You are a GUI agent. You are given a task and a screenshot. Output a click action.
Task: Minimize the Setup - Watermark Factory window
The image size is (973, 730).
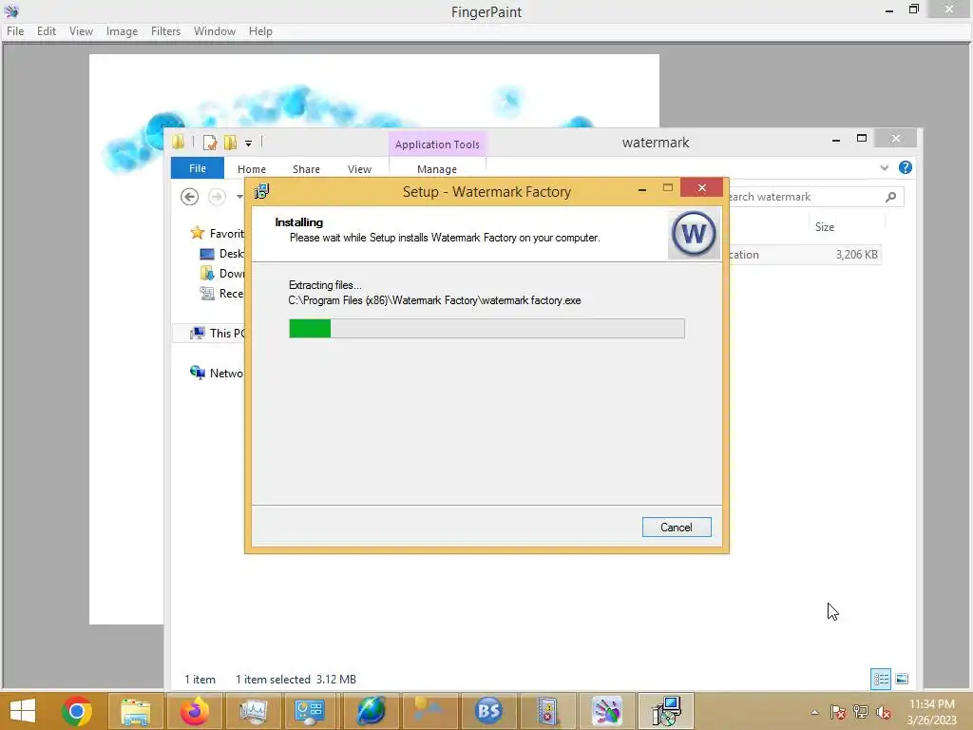click(642, 189)
